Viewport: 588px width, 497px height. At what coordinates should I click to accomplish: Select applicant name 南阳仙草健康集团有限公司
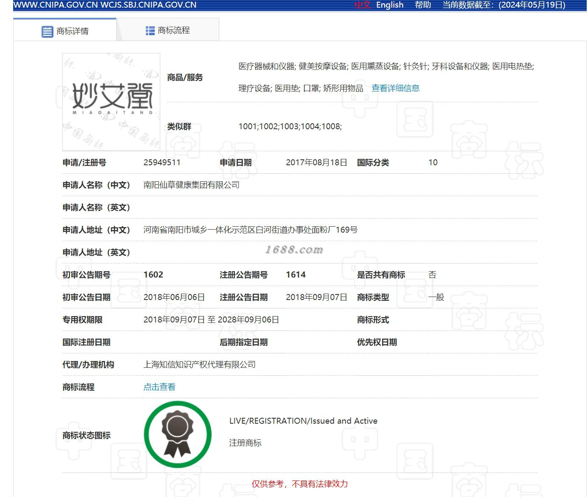(x=192, y=185)
